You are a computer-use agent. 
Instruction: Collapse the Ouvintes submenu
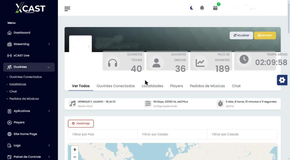coord(49,67)
